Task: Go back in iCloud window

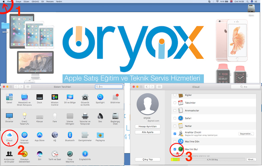Action: (147, 87)
